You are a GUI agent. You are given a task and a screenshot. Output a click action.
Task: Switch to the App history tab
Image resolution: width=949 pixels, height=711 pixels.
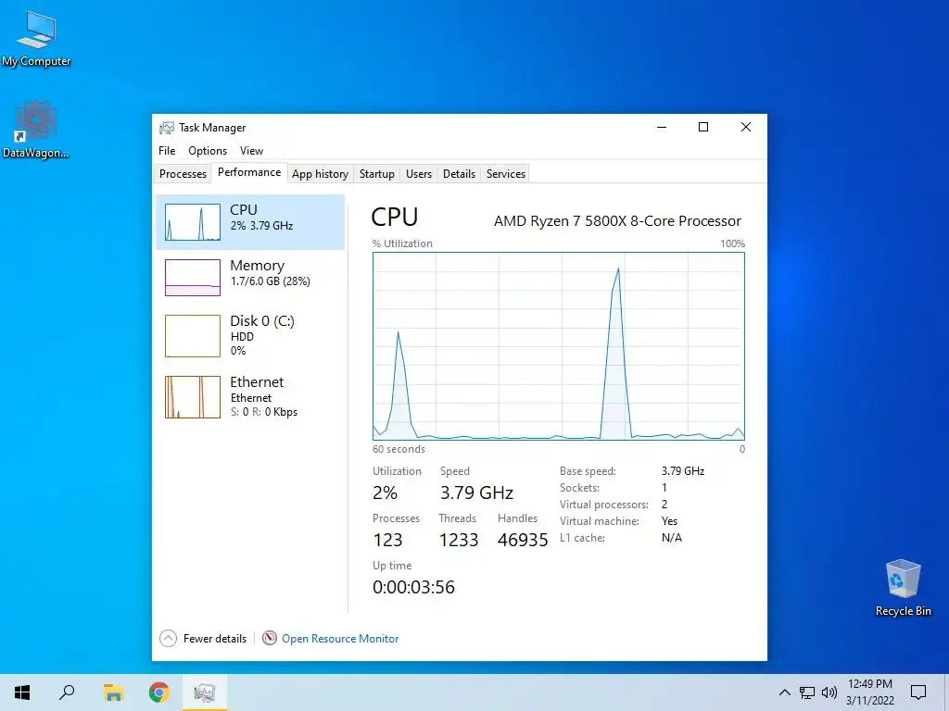320,174
